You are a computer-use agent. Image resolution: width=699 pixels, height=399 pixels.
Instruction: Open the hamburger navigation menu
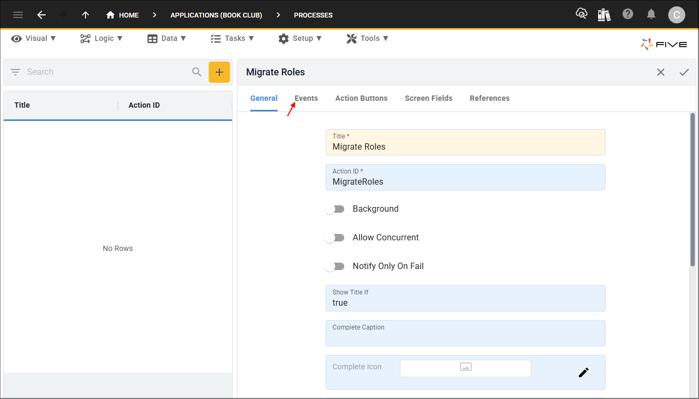[x=18, y=15]
